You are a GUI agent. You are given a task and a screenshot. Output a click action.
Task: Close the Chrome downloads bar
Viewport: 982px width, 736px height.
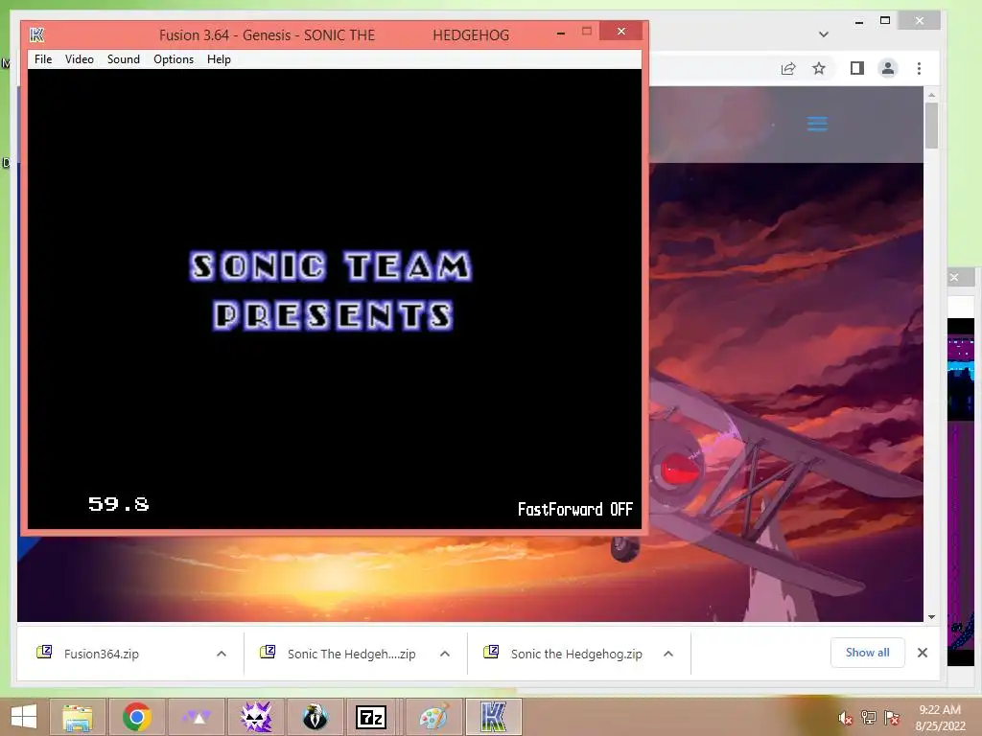pos(923,653)
